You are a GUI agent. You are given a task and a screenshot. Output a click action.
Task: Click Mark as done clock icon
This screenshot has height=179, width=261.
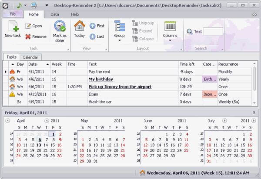tap(60, 26)
